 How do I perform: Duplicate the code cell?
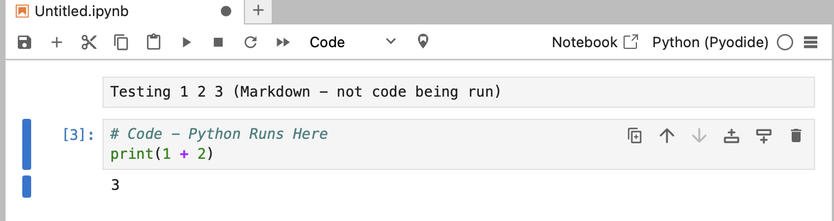(x=635, y=135)
